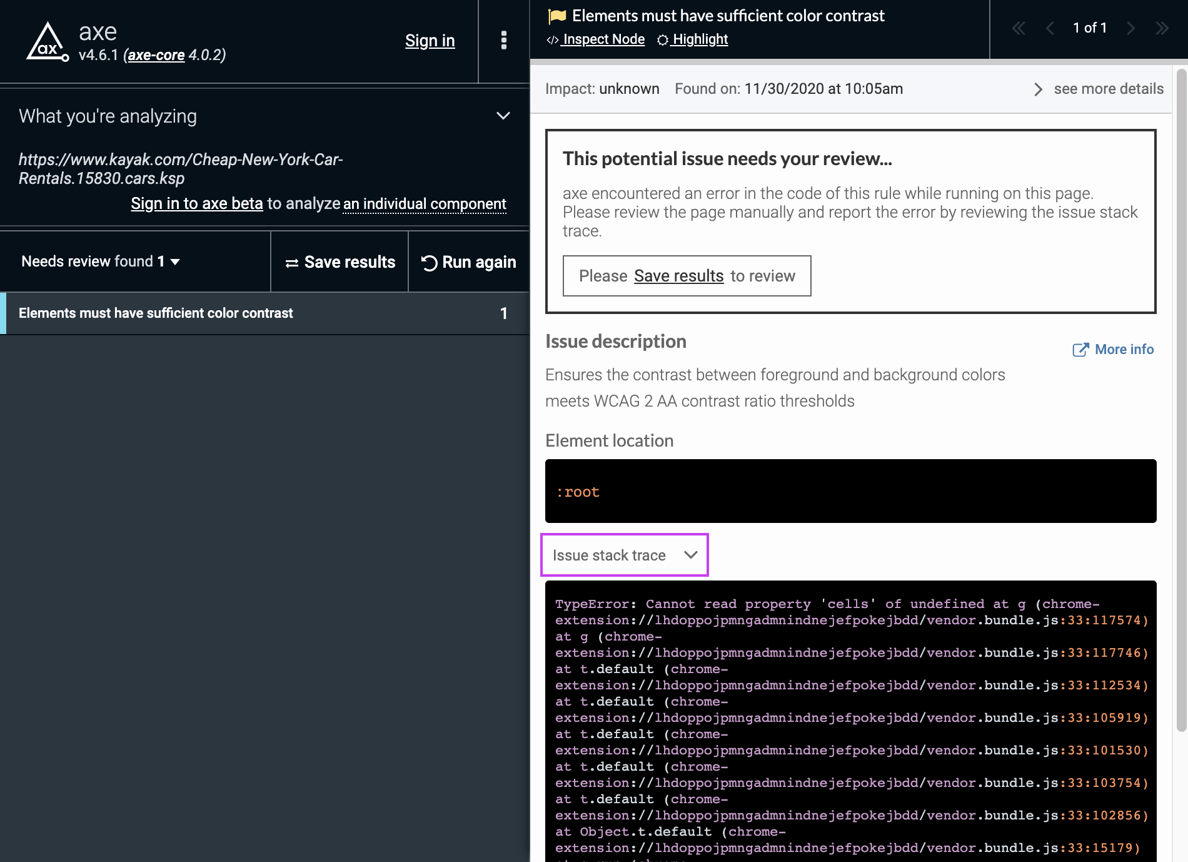This screenshot has width=1188, height=862.
Task: Click 'This potential issue needs your review...' heading
Action: click(x=727, y=159)
